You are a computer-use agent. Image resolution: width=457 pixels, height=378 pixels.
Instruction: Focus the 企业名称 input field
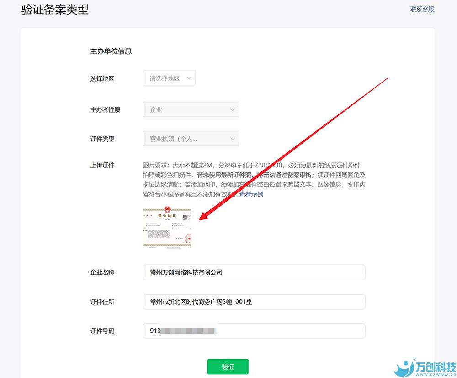[x=254, y=273]
